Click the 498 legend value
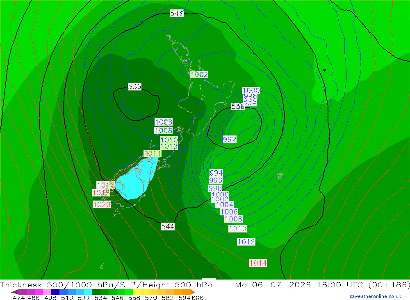The height and width of the screenshot is (300, 410). coord(50,298)
